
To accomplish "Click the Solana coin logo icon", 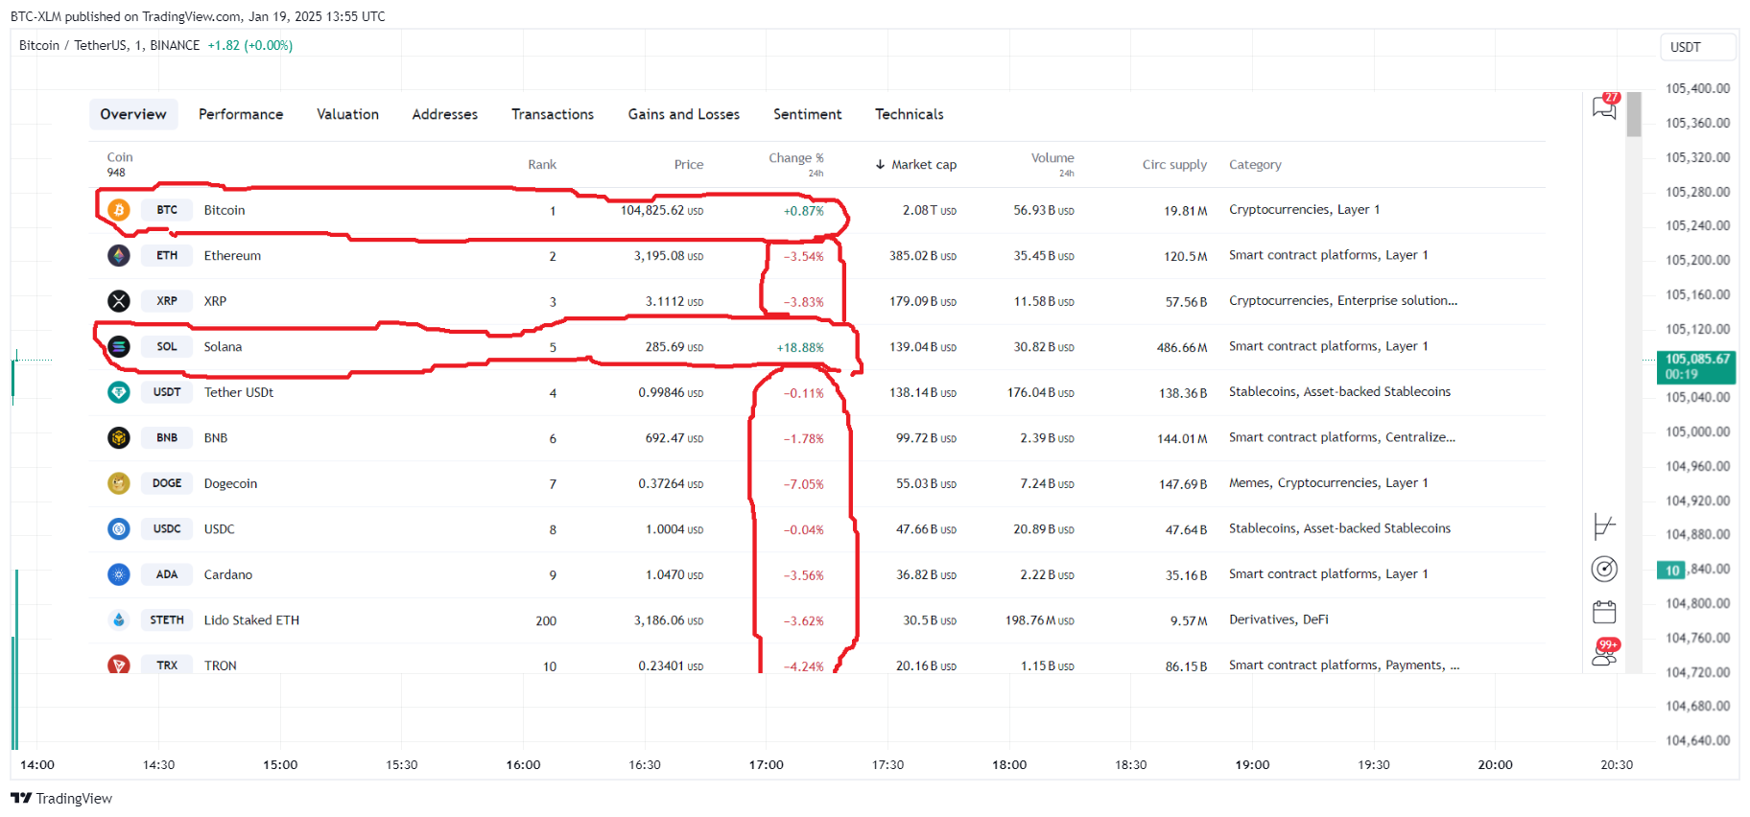I will (119, 347).
